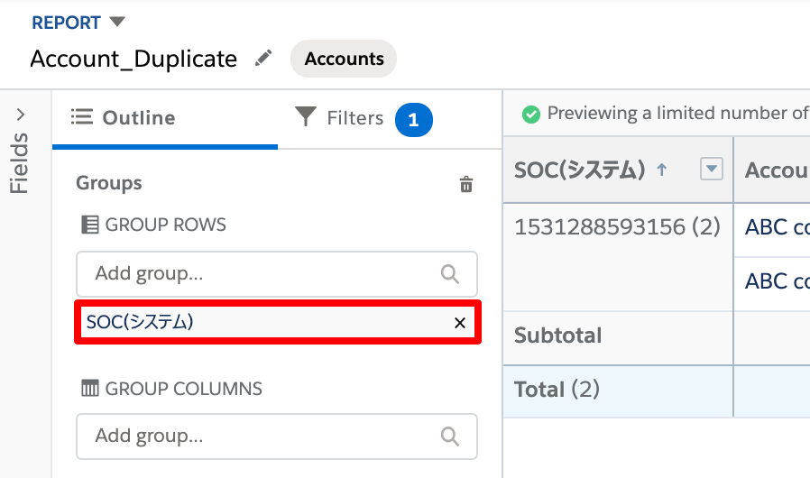Switch to the Outline tab

point(165,118)
